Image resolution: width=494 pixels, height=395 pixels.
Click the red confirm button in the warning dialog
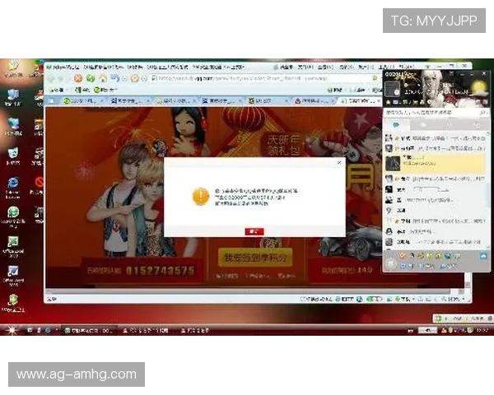254,231
